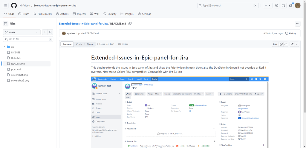Open the Pull requests tab

tap(42, 14)
